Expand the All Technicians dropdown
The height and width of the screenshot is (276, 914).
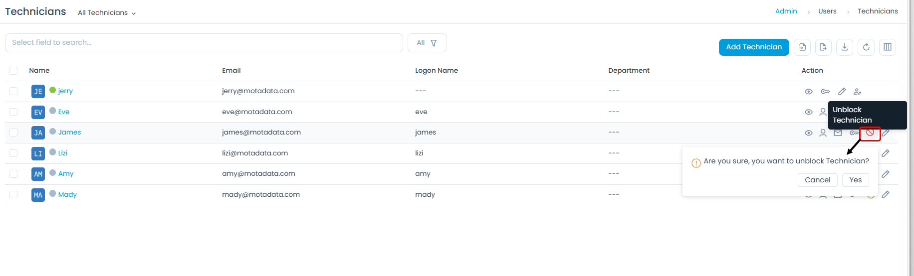coord(107,13)
